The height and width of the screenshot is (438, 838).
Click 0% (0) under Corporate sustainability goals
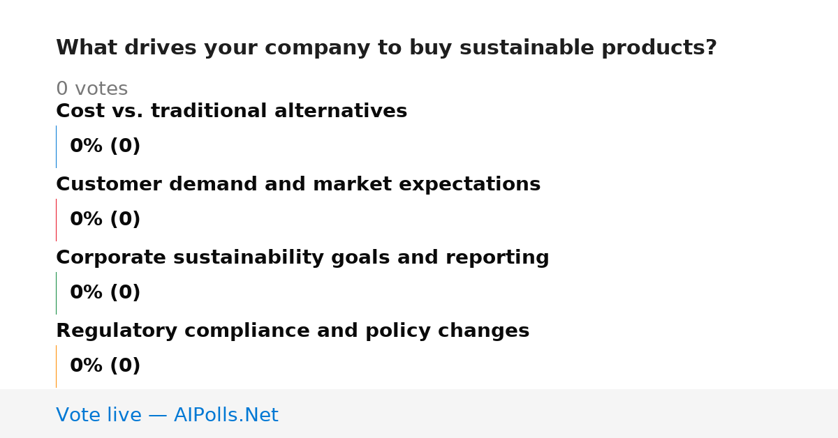[x=105, y=293]
